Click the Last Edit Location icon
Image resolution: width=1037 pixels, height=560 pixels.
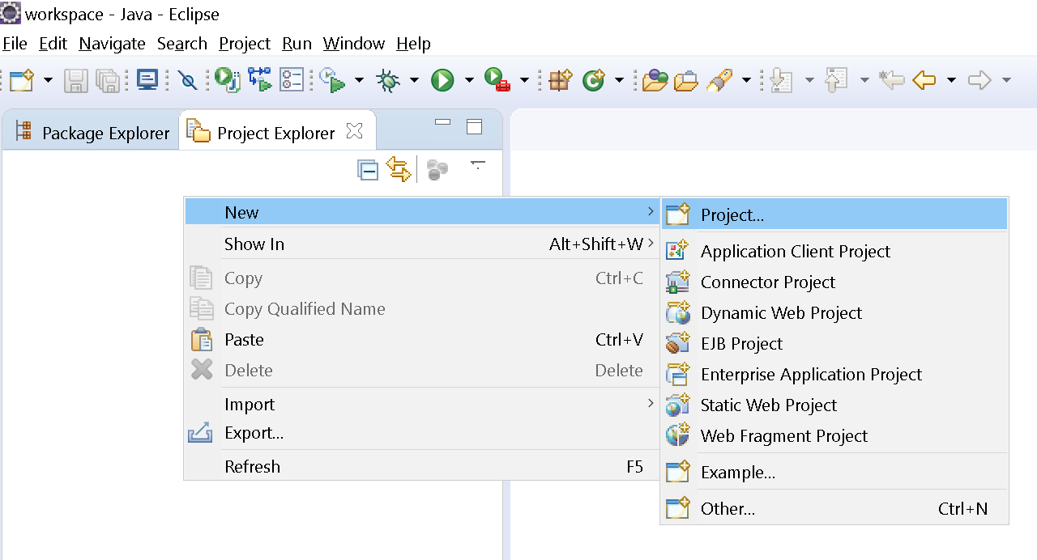[892, 79]
